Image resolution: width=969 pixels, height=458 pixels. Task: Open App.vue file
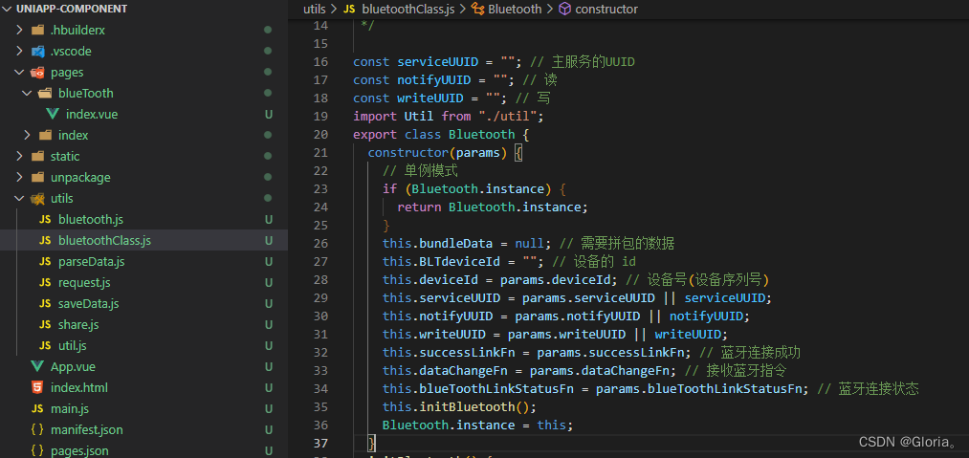pyautogui.click(x=74, y=366)
